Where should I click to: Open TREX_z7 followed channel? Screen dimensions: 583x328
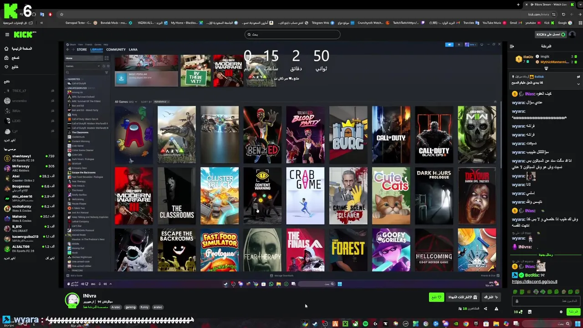click(x=29, y=91)
